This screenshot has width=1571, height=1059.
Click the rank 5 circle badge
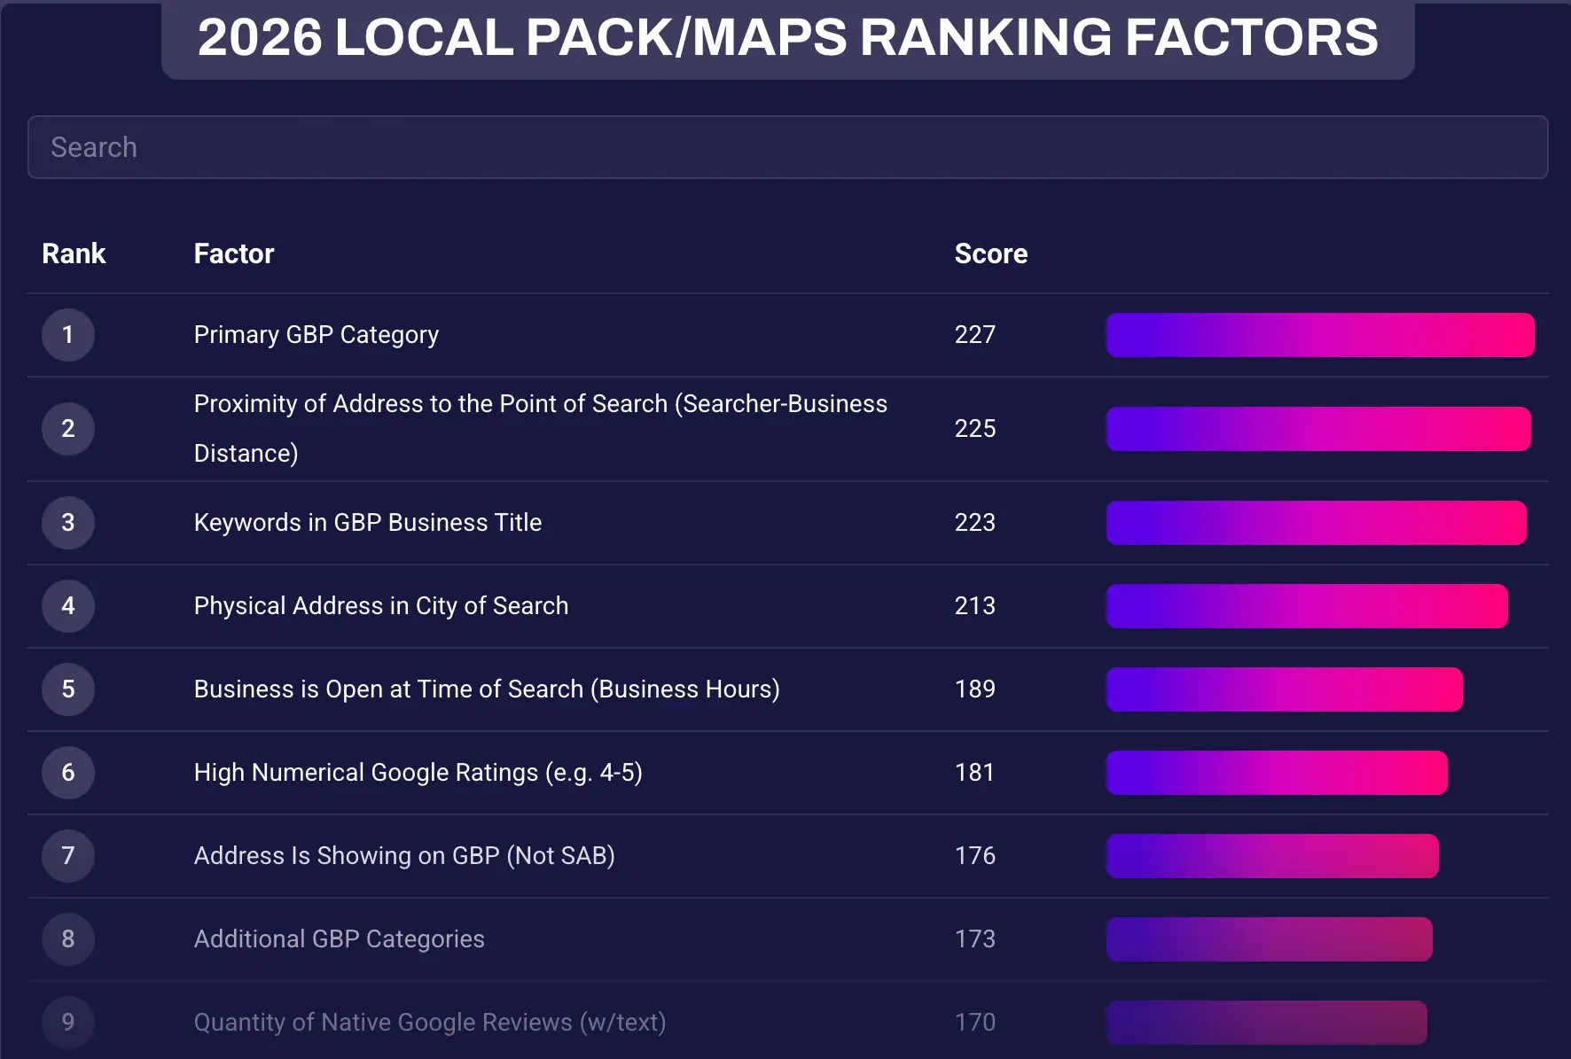(68, 689)
